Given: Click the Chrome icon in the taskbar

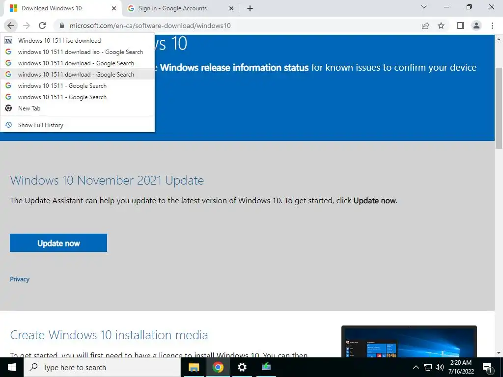Looking at the screenshot, I should coord(218,367).
